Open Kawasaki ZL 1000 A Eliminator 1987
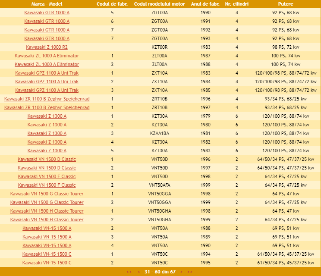Image resolution: width=321 pixels, height=276 pixels. coord(47,56)
